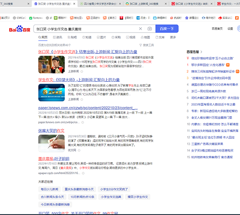The image size is (240, 215).
Task: Open the 文库 tab
Action: tap(160, 37)
